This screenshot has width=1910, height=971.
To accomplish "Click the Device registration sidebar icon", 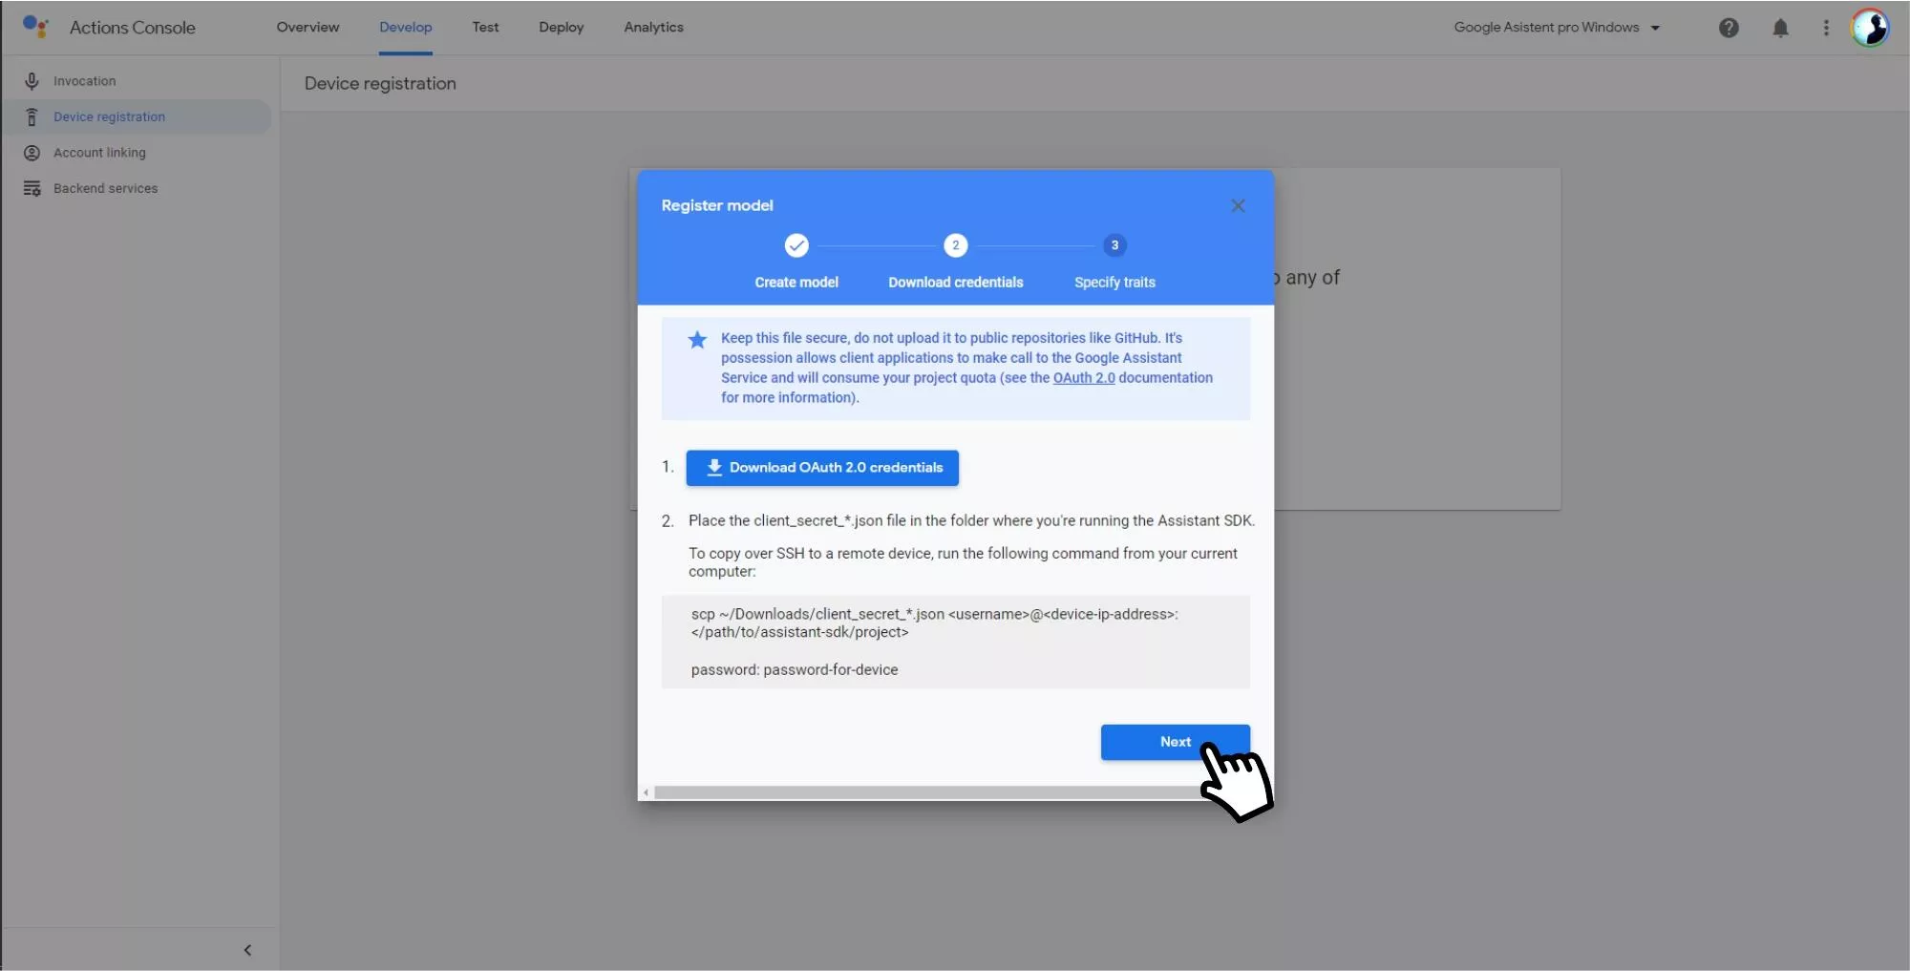I will click(x=32, y=116).
